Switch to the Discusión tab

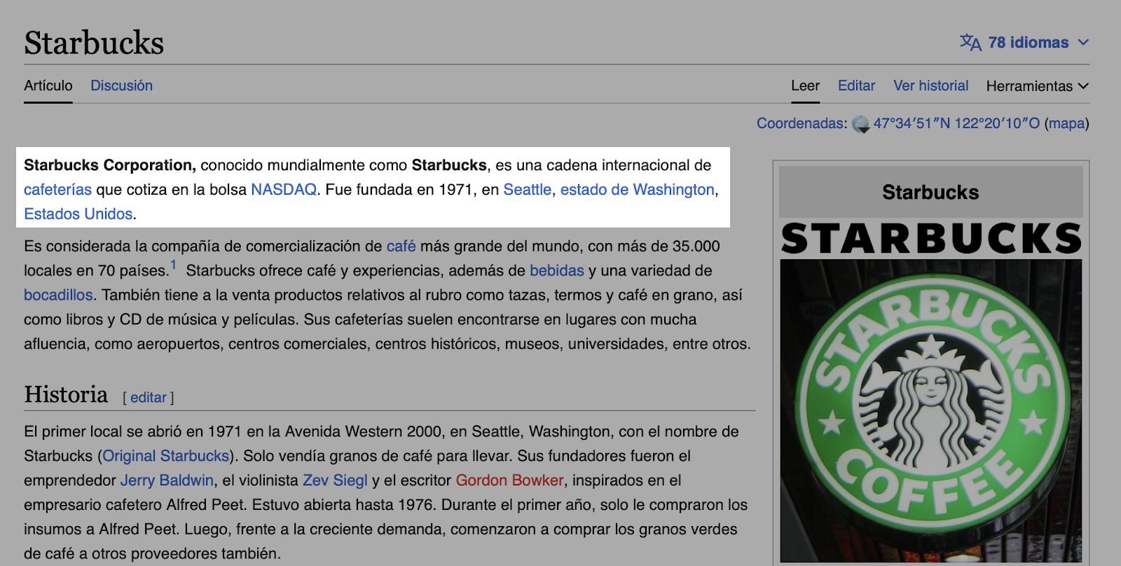pyautogui.click(x=122, y=85)
